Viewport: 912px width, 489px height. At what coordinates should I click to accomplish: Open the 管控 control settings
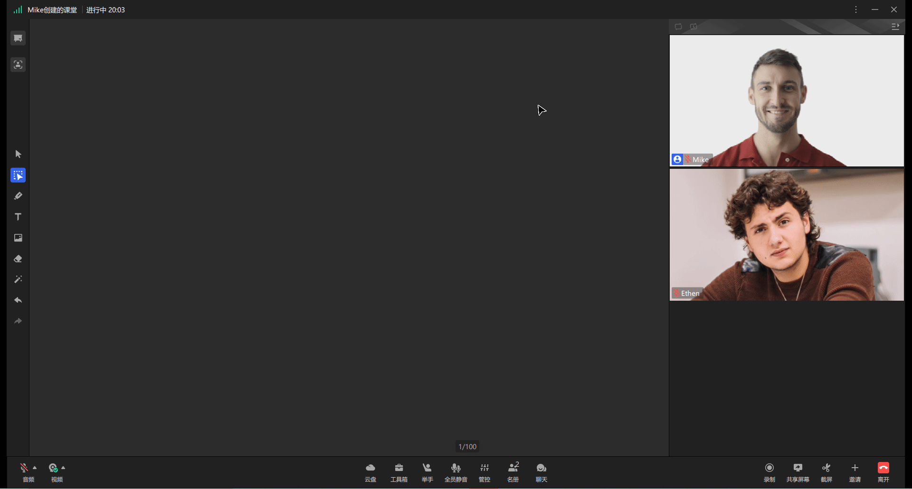click(x=484, y=472)
